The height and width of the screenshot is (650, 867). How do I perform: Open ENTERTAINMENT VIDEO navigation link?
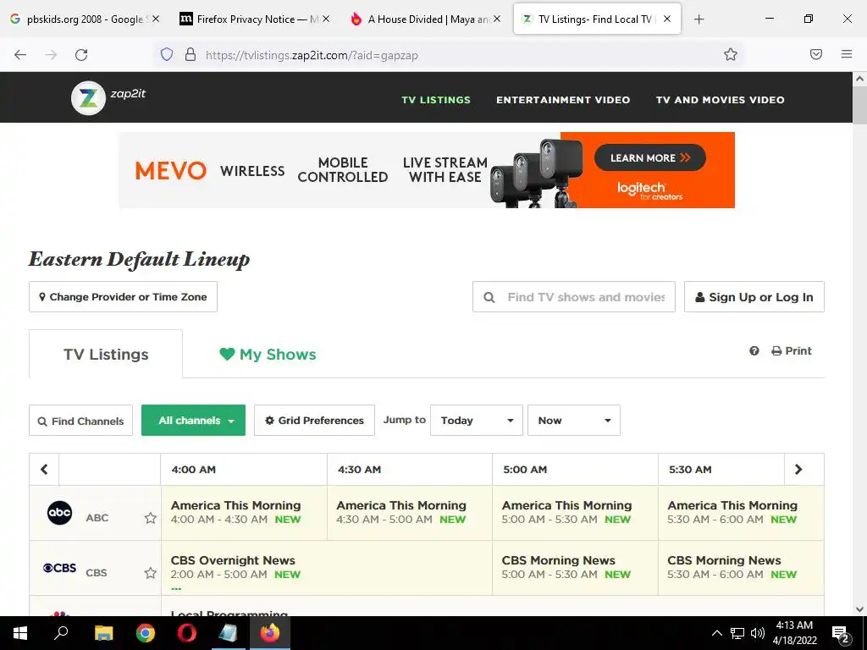tap(563, 100)
